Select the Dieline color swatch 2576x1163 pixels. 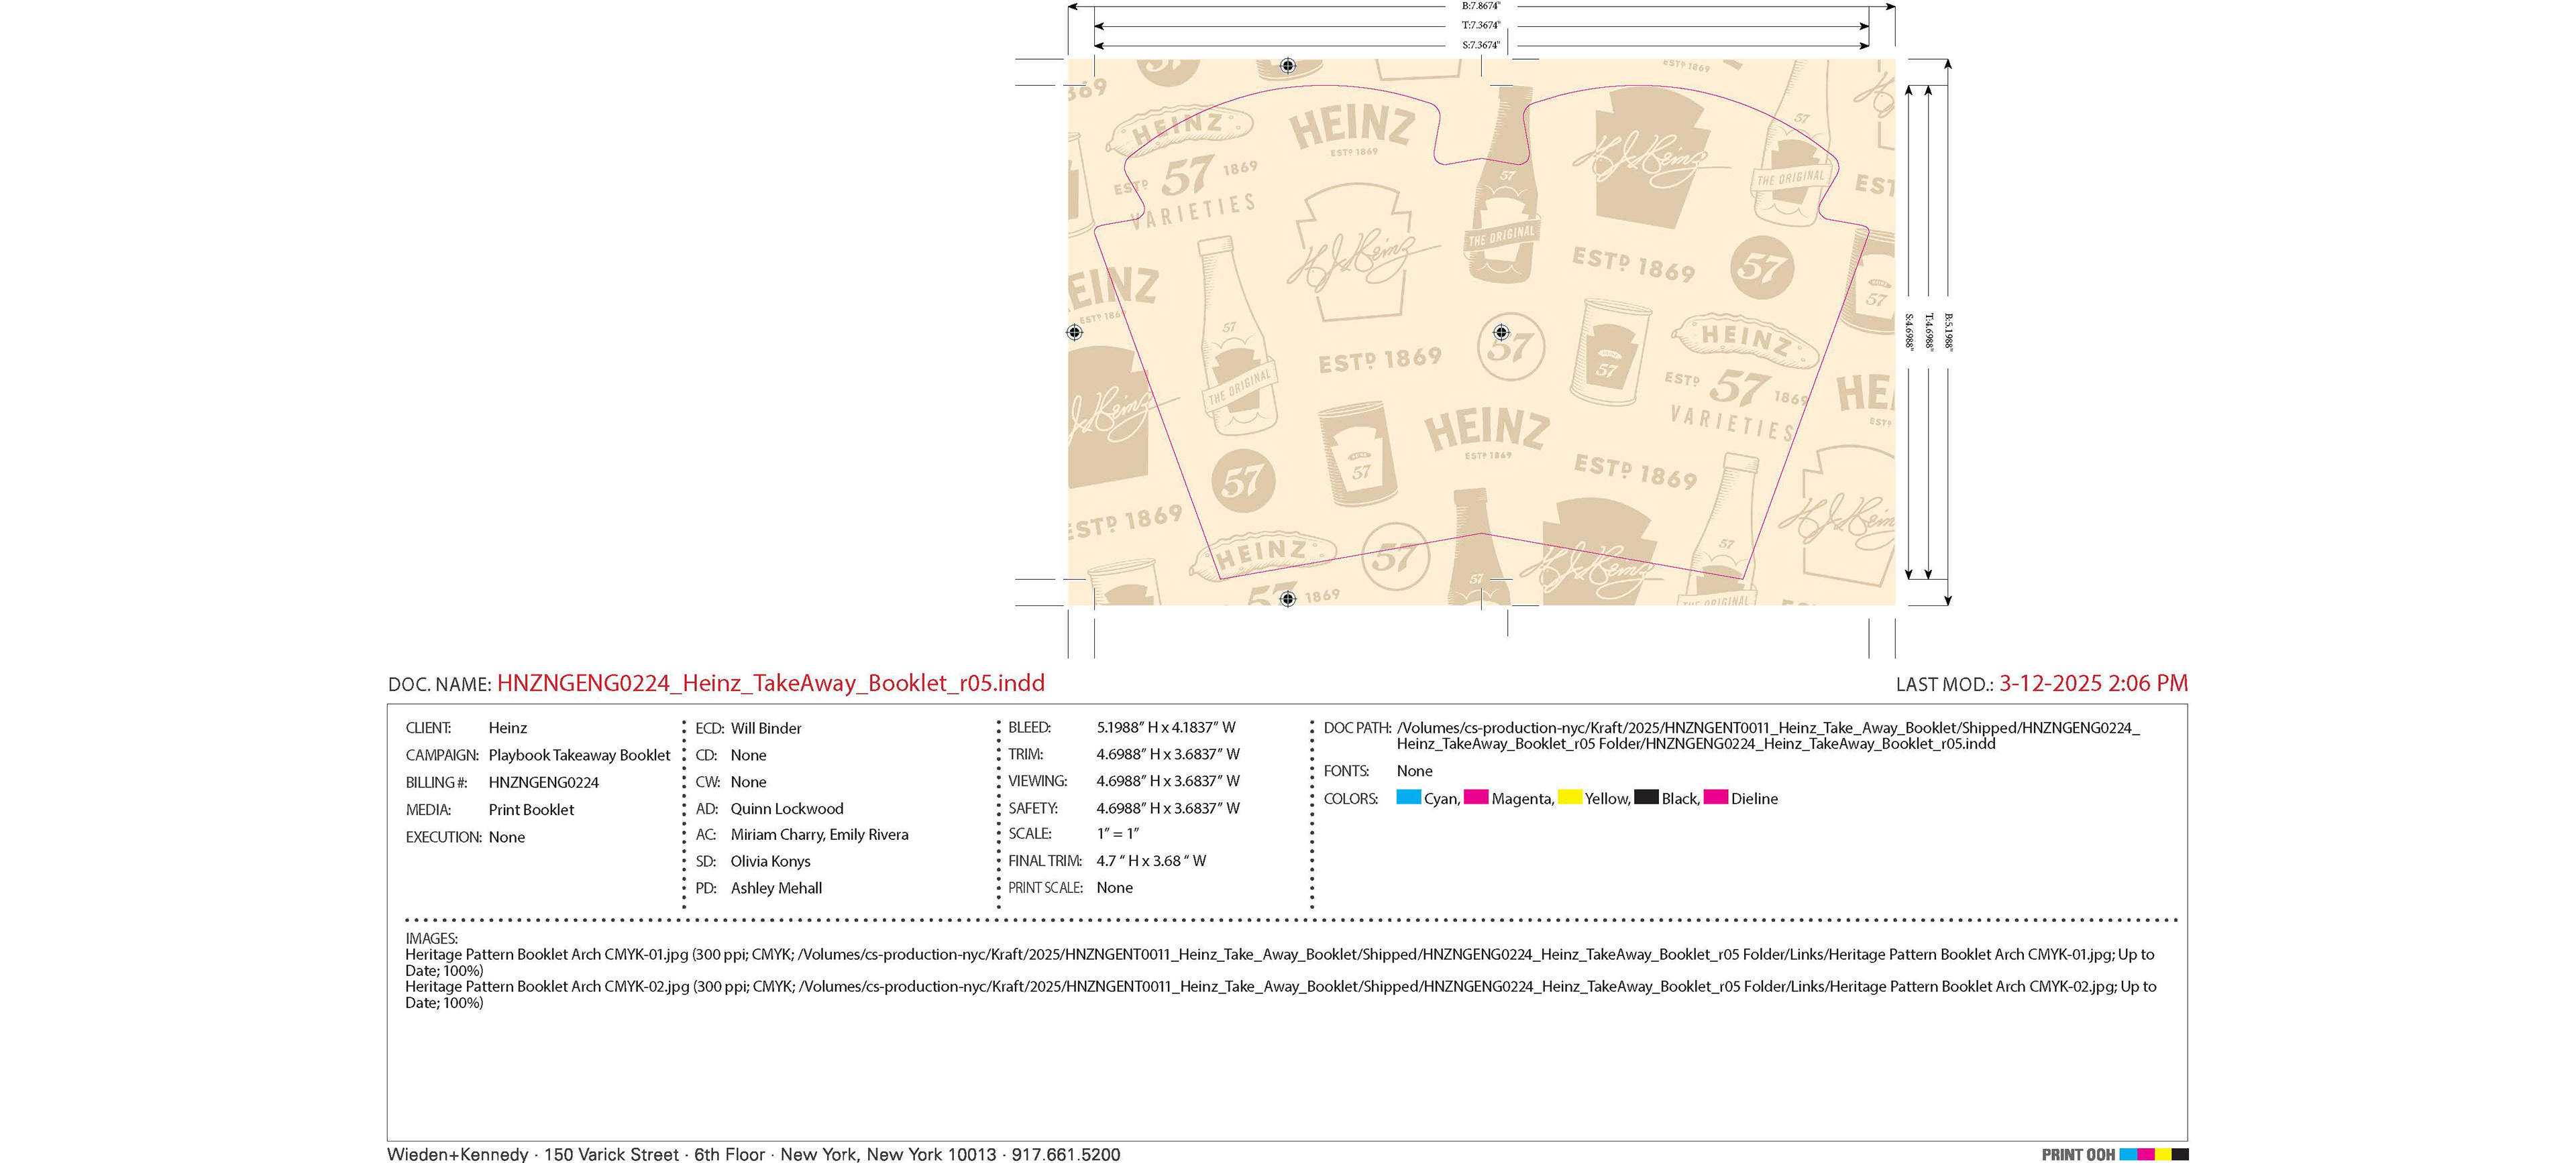[x=1716, y=797]
